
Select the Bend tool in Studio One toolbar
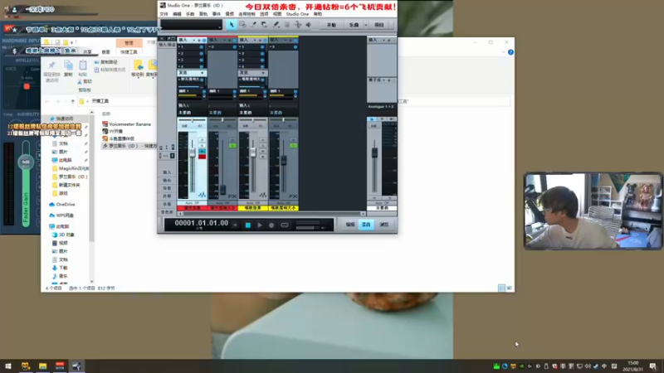point(298,25)
